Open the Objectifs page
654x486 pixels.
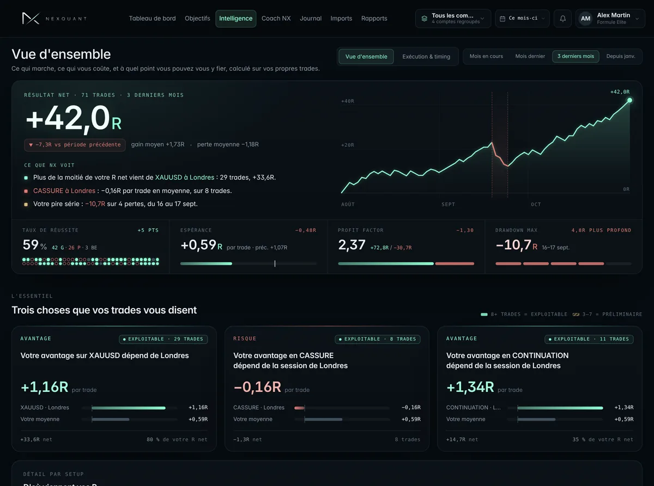[x=197, y=19]
